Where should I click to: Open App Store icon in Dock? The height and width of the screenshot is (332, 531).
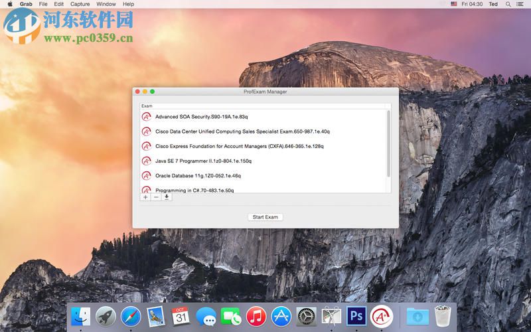tap(281, 317)
